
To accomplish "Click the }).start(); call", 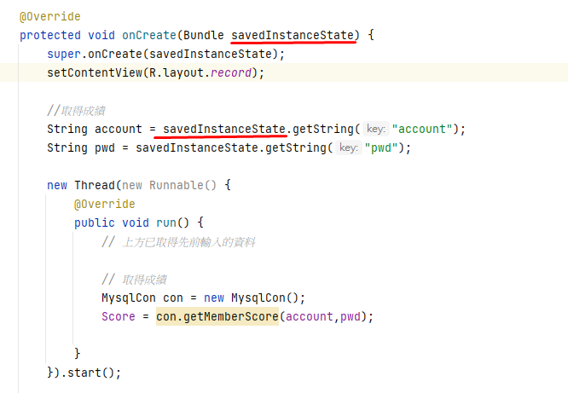I will pos(84,373).
